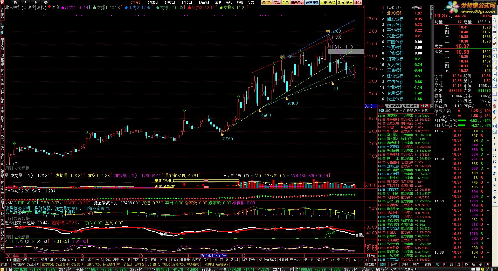Click the 全部 filter in the alerts panel
This screenshot has height=271, width=498.
pyautogui.click(x=381, y=111)
